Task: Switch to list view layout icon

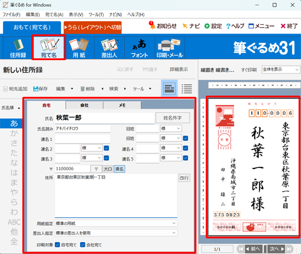Action: pyautogui.click(x=187, y=88)
